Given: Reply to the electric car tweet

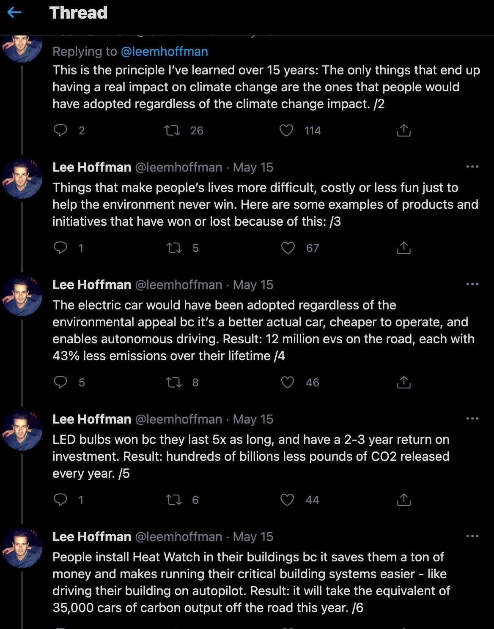Looking at the screenshot, I should (60, 382).
